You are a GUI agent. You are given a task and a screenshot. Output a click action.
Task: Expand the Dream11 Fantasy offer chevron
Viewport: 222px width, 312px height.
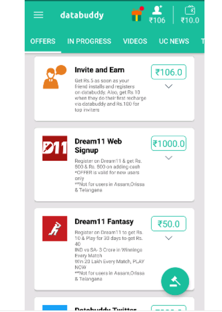pyautogui.click(x=168, y=238)
